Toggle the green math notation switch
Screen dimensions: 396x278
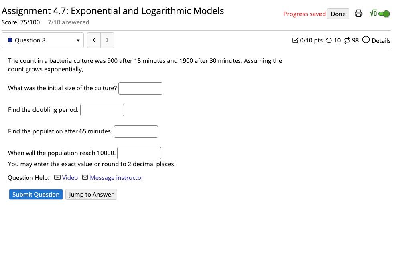coord(384,13)
